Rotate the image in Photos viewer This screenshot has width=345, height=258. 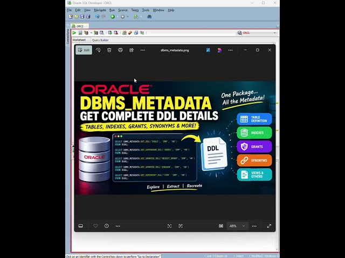(x=98, y=50)
